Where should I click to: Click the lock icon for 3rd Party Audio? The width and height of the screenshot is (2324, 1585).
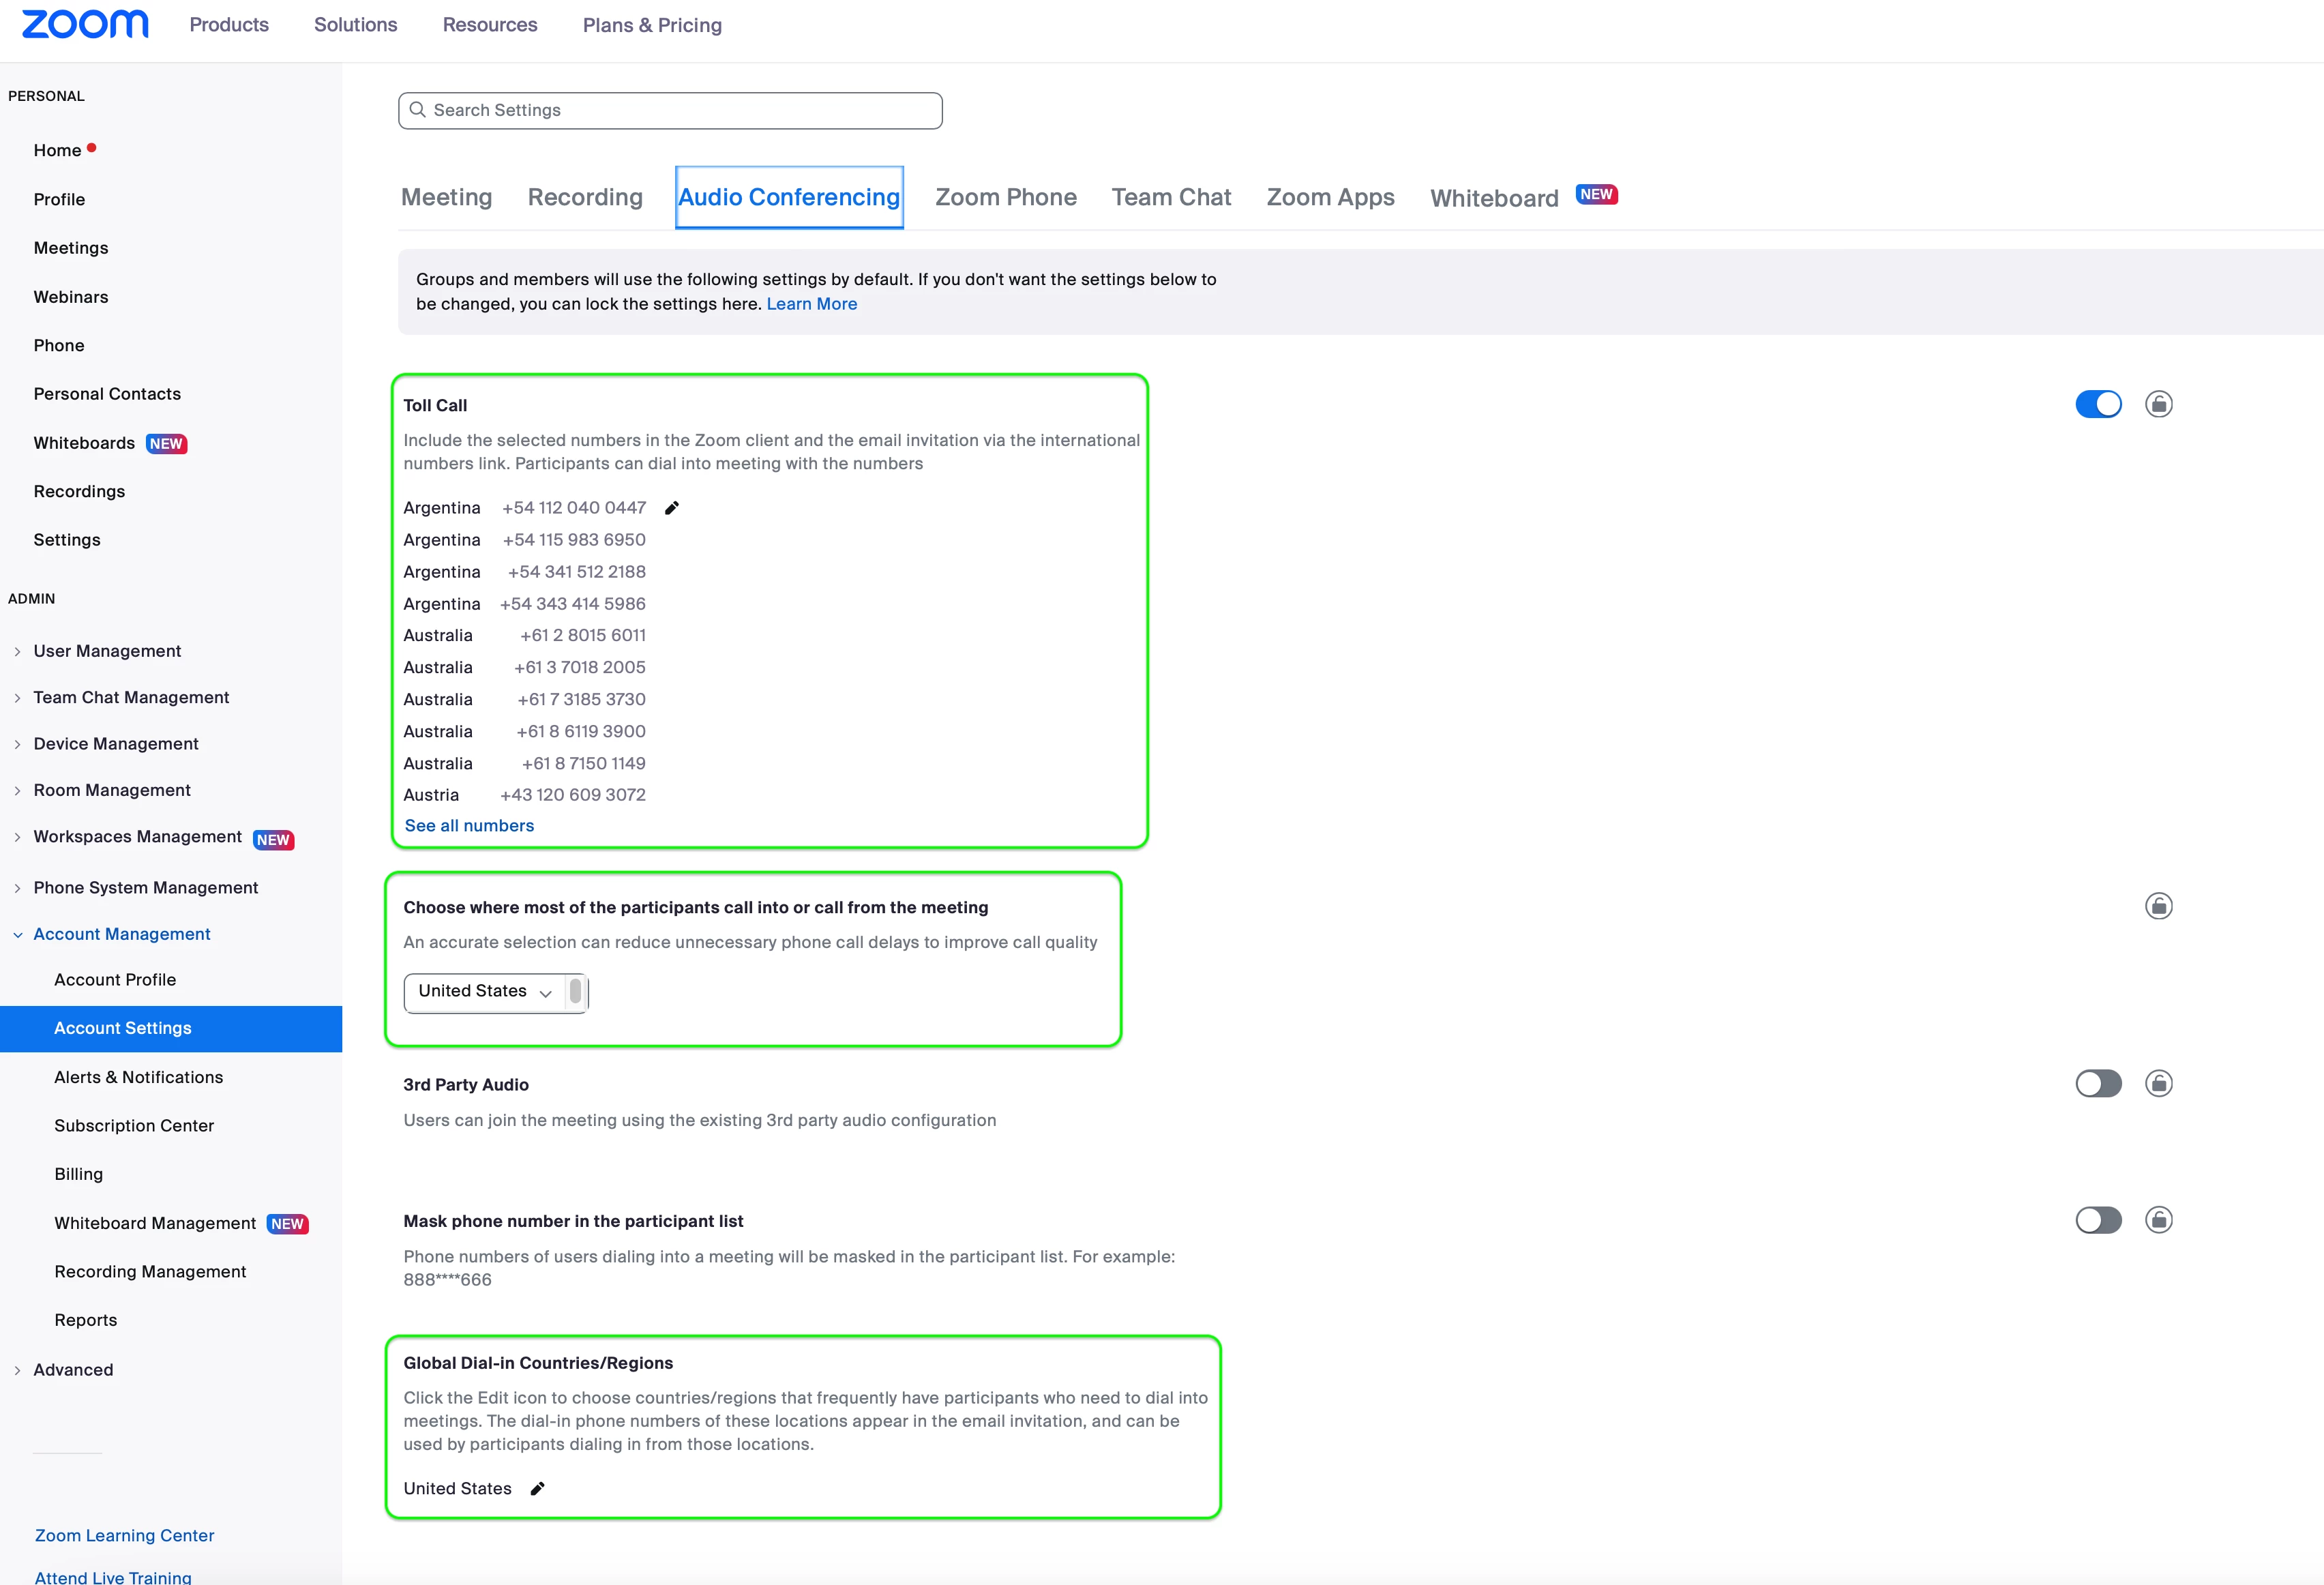pyautogui.click(x=2158, y=1083)
